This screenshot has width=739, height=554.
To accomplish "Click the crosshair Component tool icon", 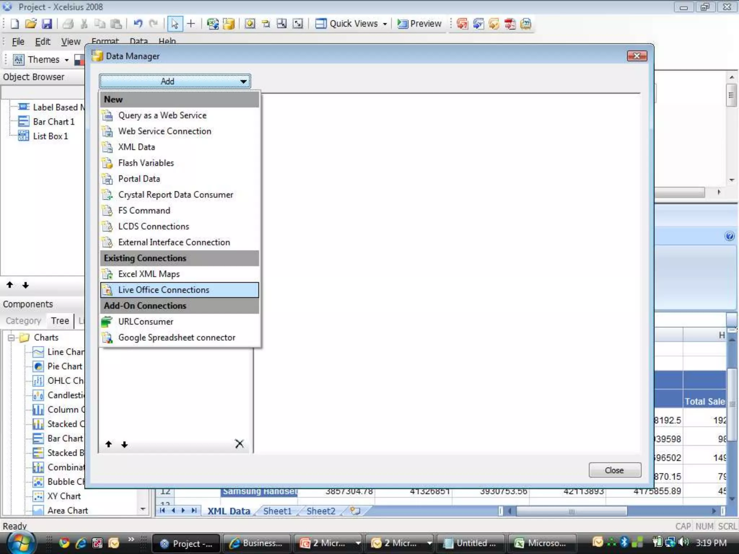I will 191,24.
